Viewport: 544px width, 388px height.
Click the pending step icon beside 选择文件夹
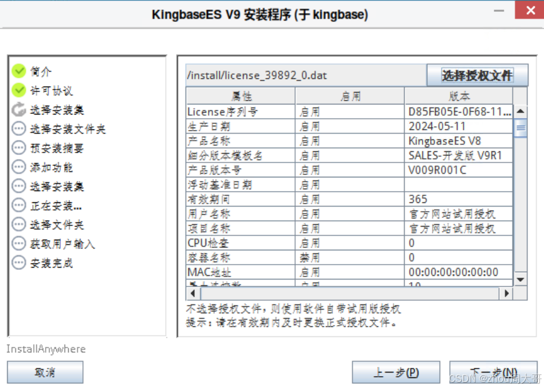[x=19, y=224]
